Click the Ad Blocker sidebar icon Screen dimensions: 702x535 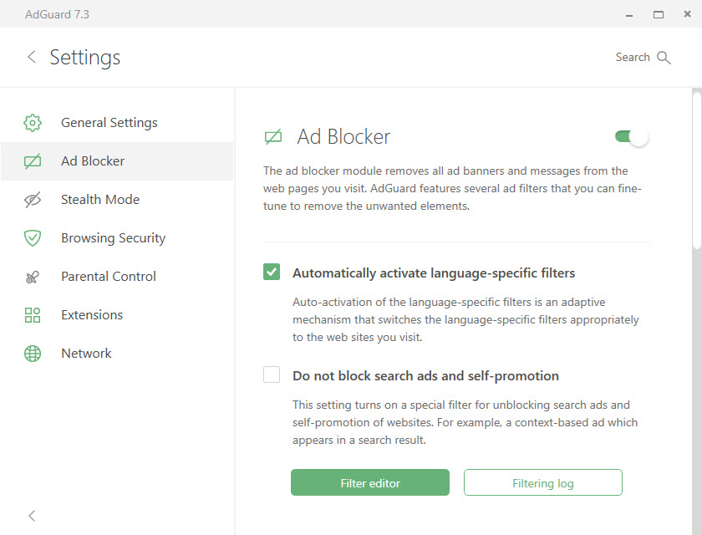[x=33, y=161]
